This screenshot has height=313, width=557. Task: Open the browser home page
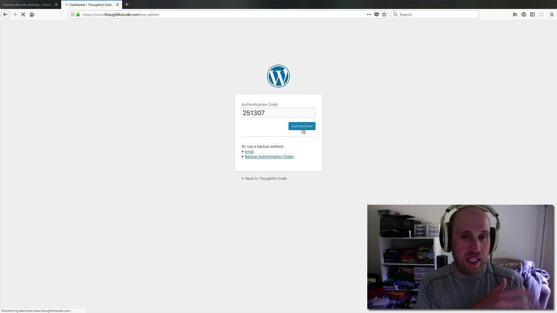click(32, 14)
